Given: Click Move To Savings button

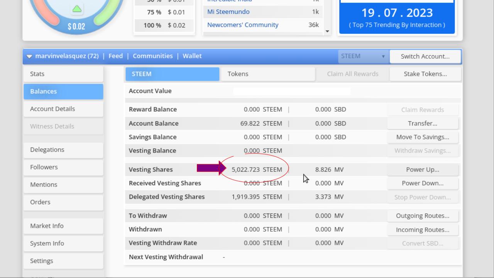Looking at the screenshot, I should click(423, 137).
